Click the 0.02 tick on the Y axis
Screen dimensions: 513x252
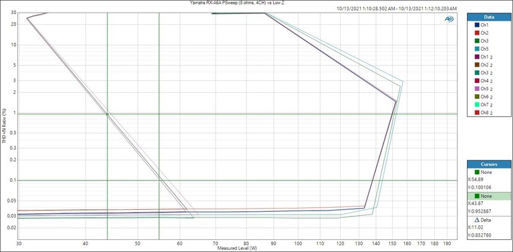(x=13, y=227)
